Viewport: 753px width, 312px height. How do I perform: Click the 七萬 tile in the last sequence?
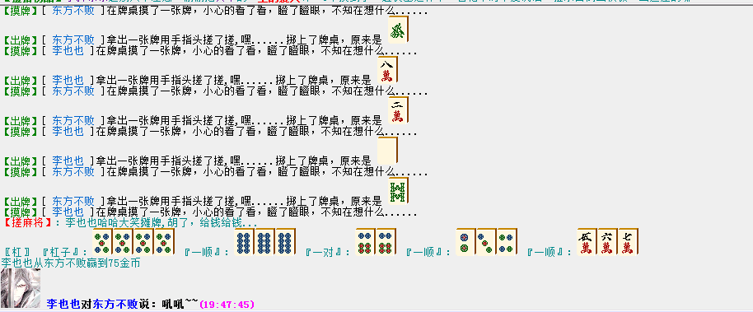click(x=628, y=241)
